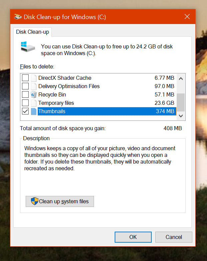Tick the Delivery Optimisation Files checkbox
Viewport: 207px width, 261px height.
(x=25, y=86)
